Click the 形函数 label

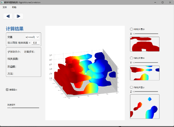click(x=12, y=67)
